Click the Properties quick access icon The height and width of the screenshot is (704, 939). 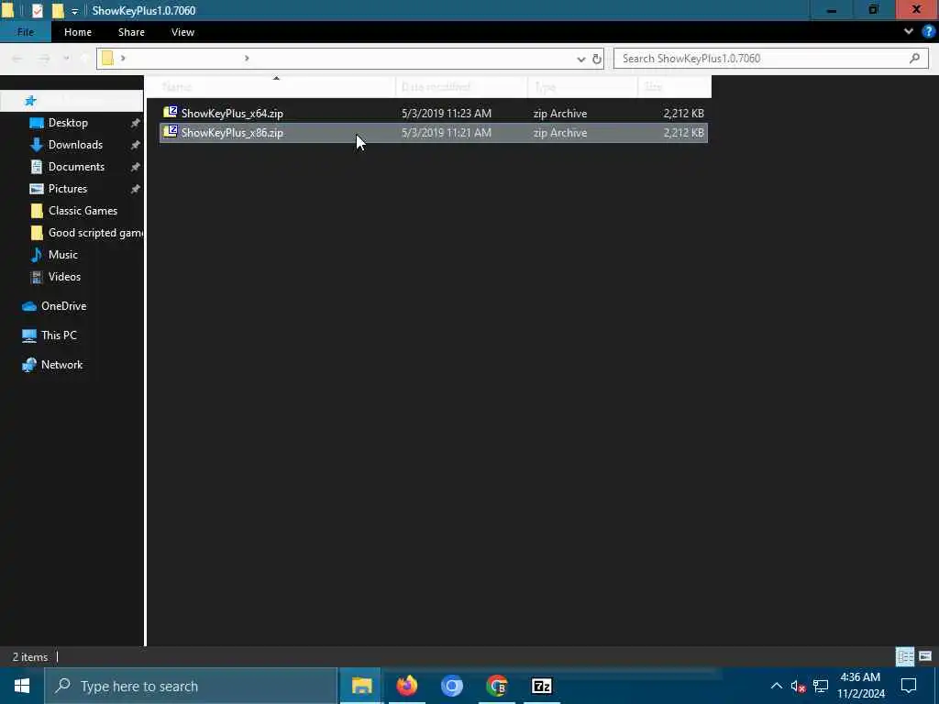click(37, 10)
